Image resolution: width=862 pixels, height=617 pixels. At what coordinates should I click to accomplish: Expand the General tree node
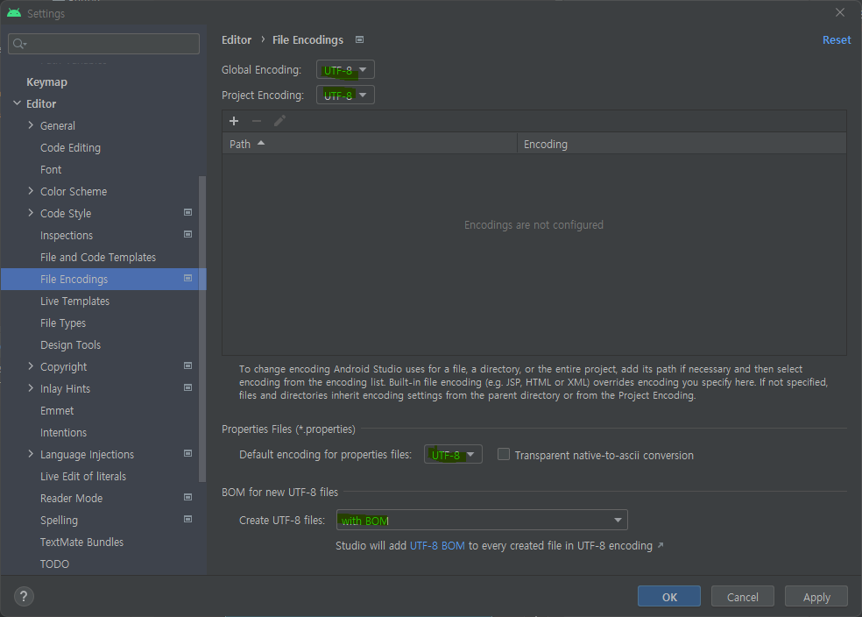click(x=31, y=125)
